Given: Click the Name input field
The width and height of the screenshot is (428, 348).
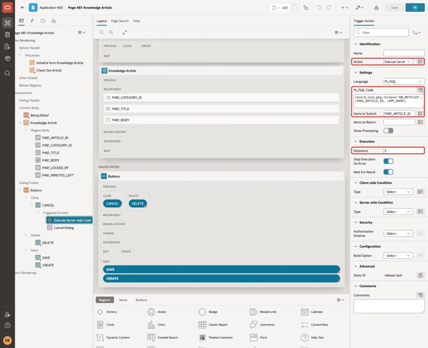Looking at the screenshot, I should [x=404, y=53].
